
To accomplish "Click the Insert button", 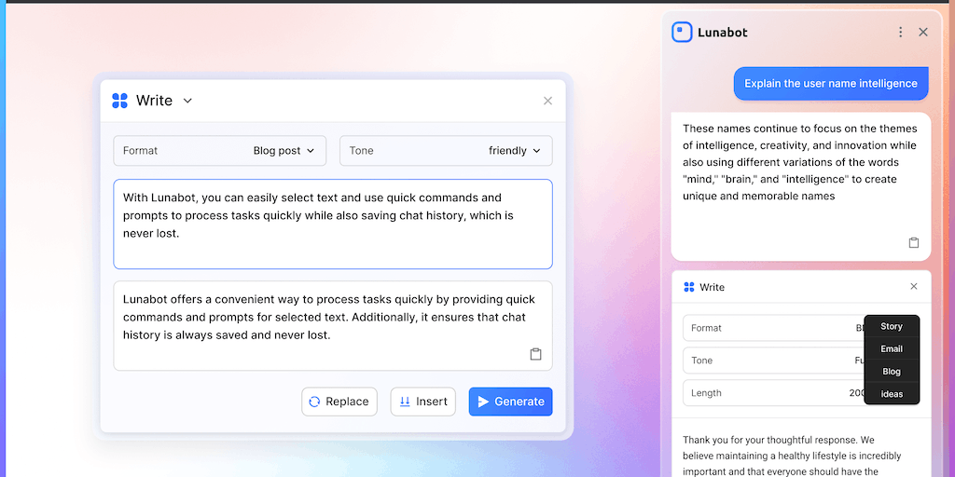I will pos(422,402).
